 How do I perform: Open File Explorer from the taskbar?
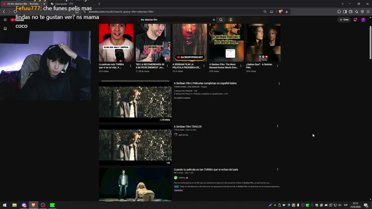(x=14, y=205)
